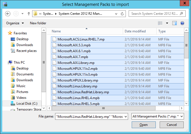This screenshot has height=134, width=191.
Task: Go up one folder level
Action: pyautogui.click(x=29, y=14)
